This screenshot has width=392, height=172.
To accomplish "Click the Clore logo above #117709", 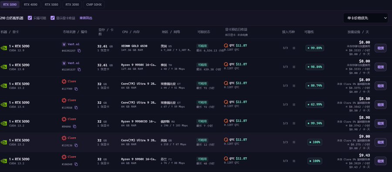I will click(64, 81).
